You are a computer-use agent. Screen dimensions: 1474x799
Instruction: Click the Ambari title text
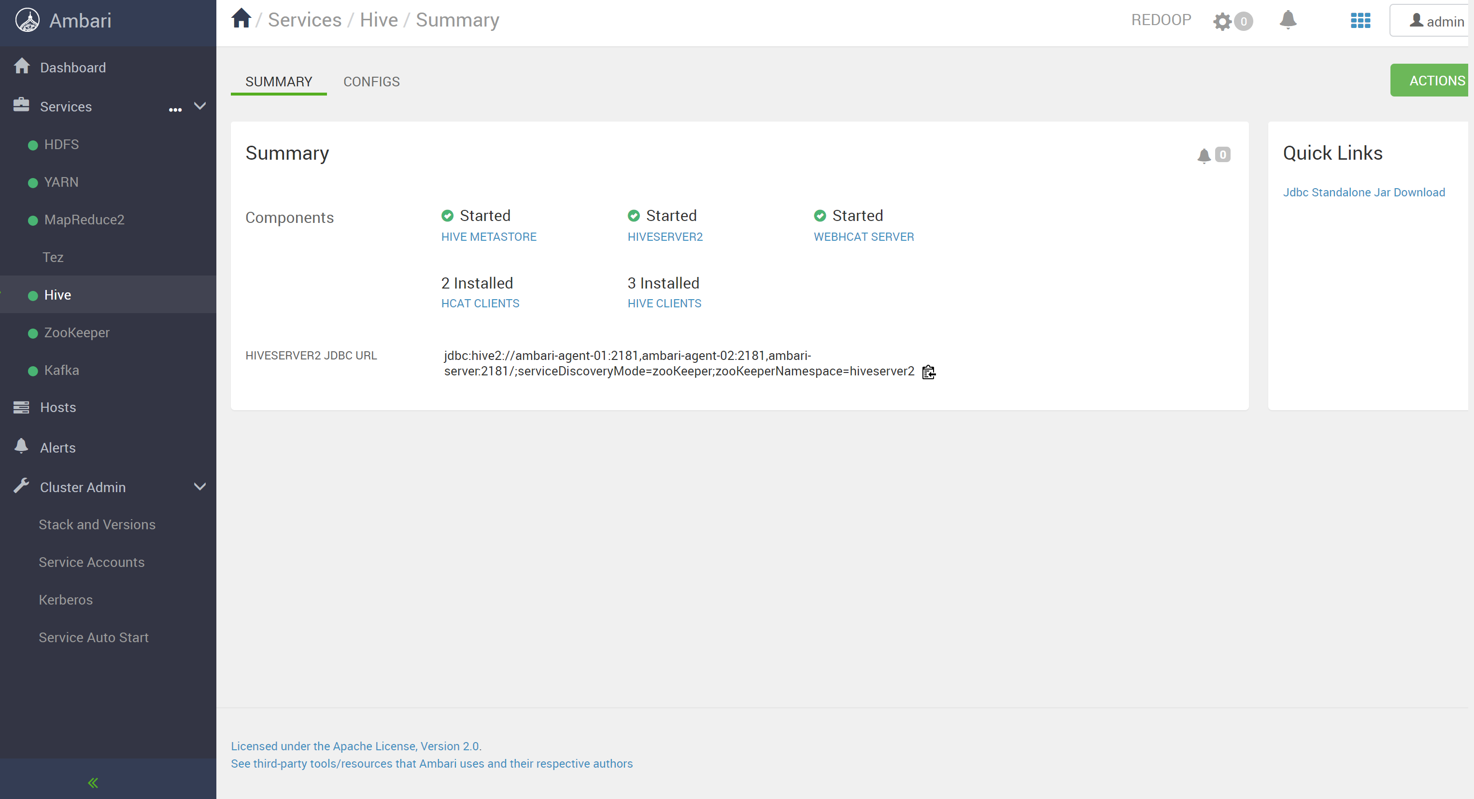80,21
